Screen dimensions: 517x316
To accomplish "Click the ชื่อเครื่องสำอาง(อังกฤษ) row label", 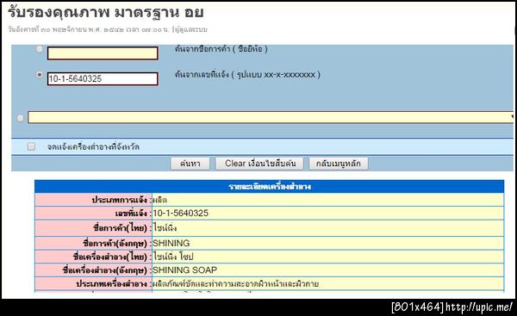I will coord(105,270).
